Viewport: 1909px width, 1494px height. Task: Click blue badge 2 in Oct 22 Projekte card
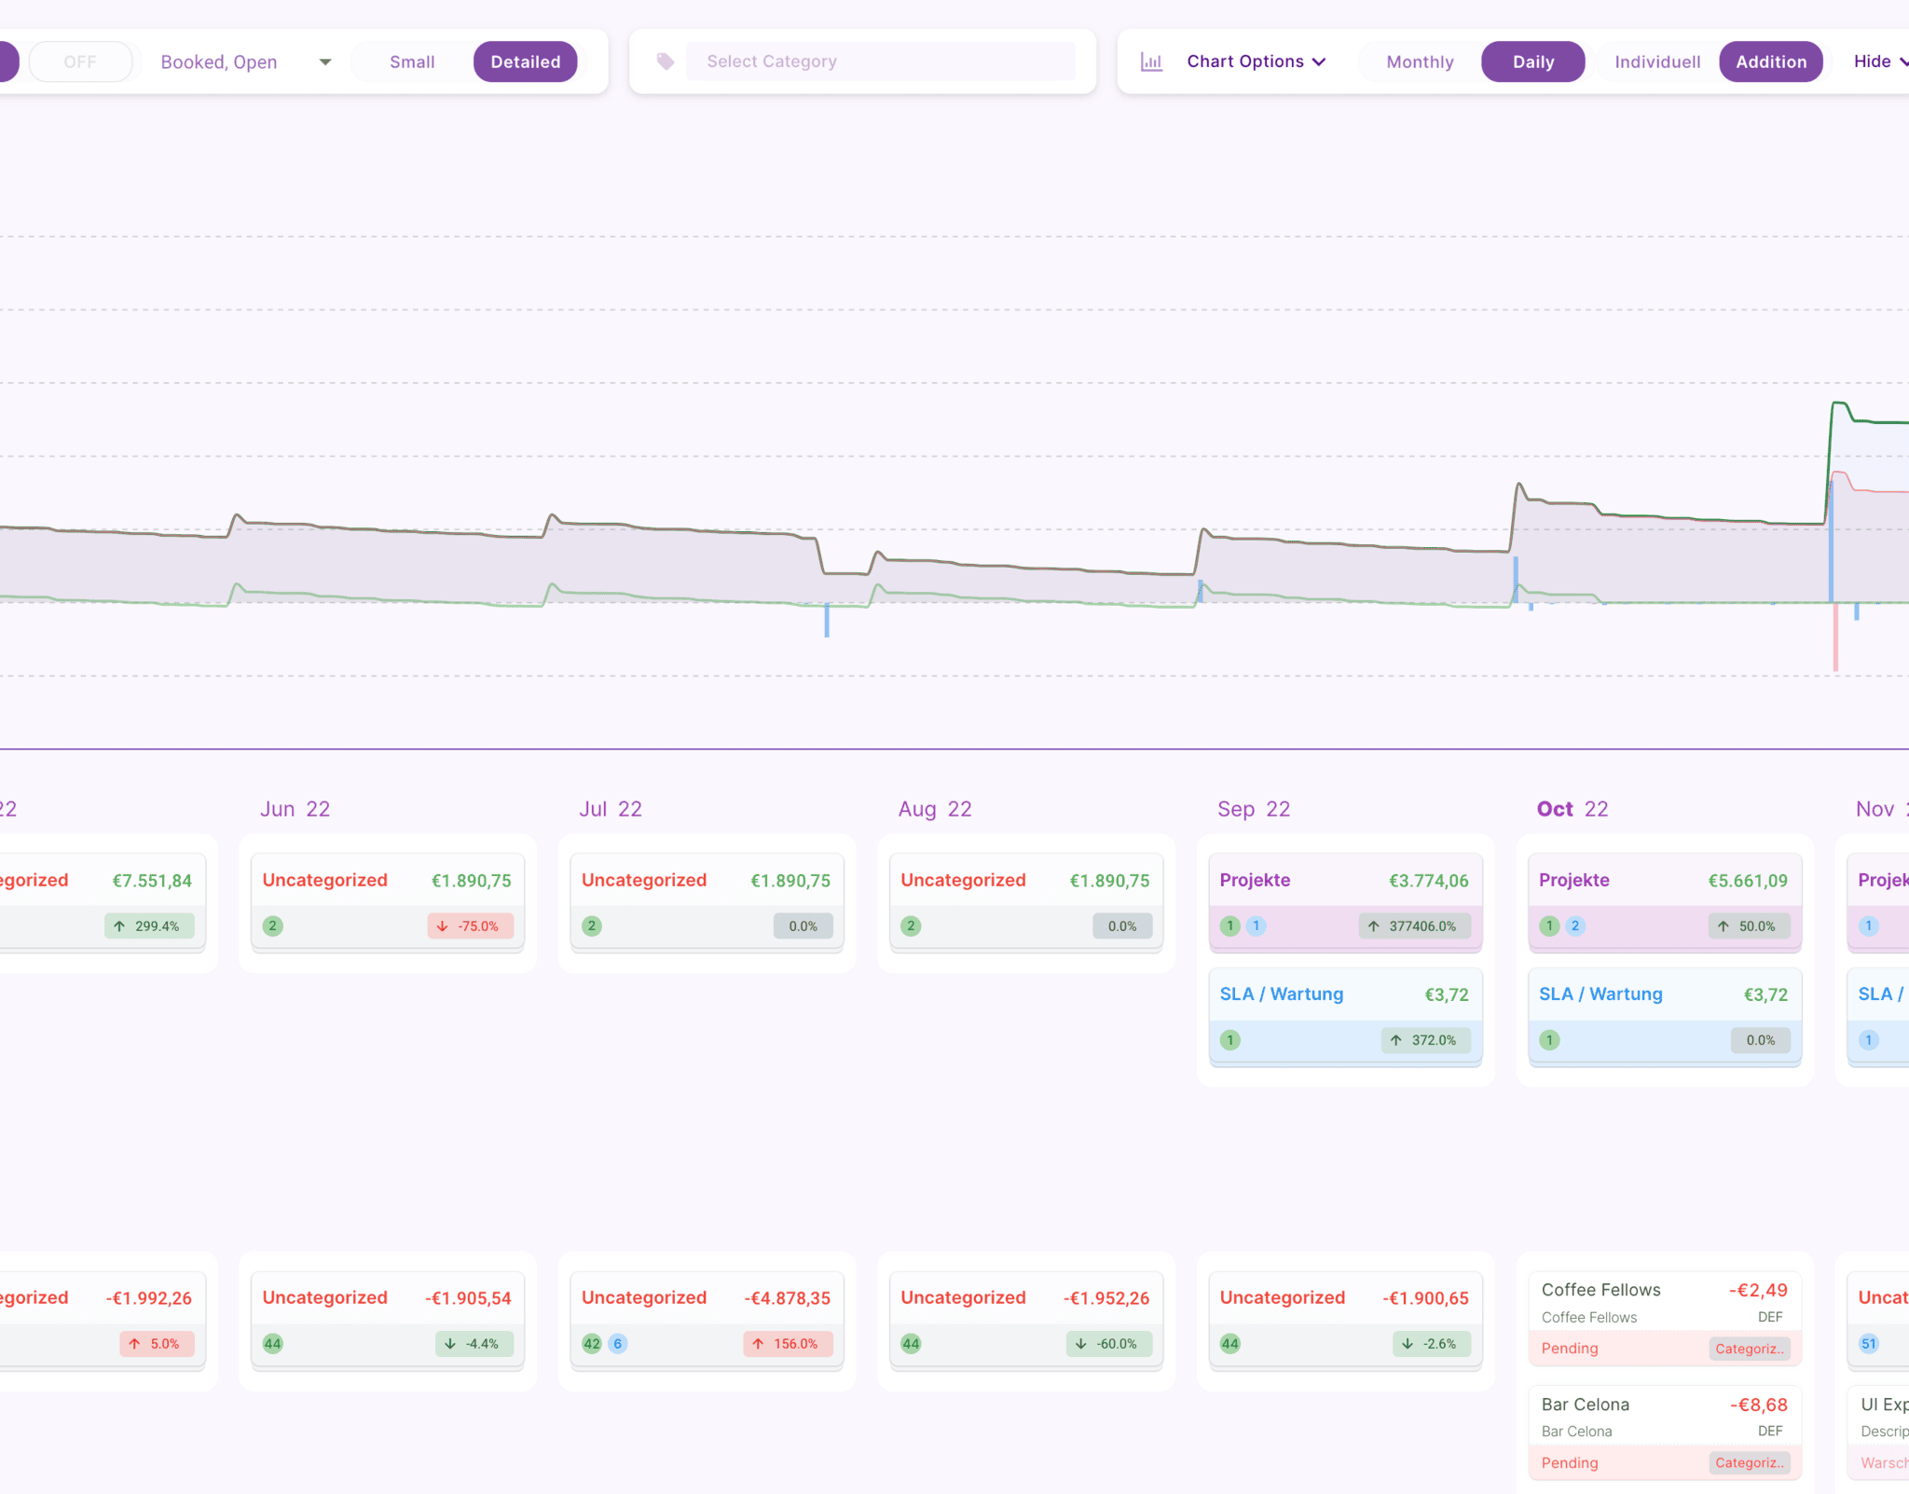pos(1575,925)
